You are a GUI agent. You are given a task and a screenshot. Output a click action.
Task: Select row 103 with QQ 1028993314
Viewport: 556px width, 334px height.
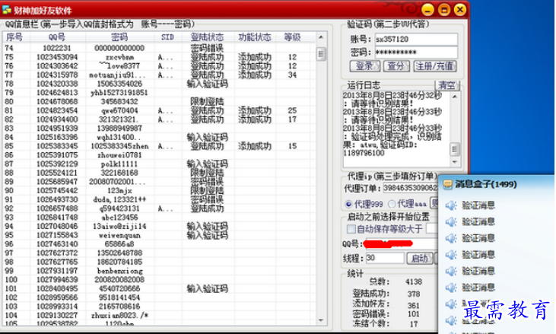pyautogui.click(x=159, y=307)
